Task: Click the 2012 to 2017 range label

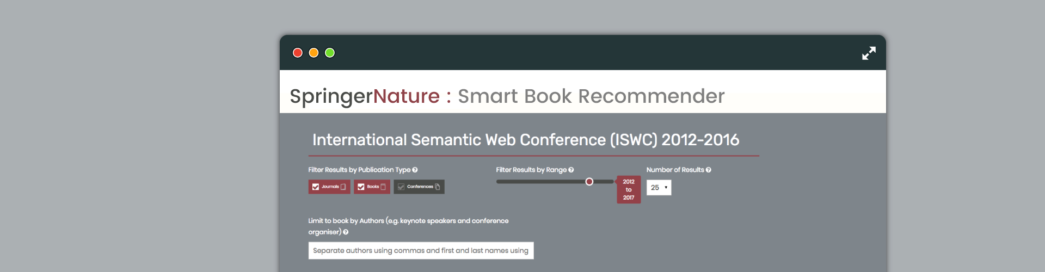Action: pos(629,189)
